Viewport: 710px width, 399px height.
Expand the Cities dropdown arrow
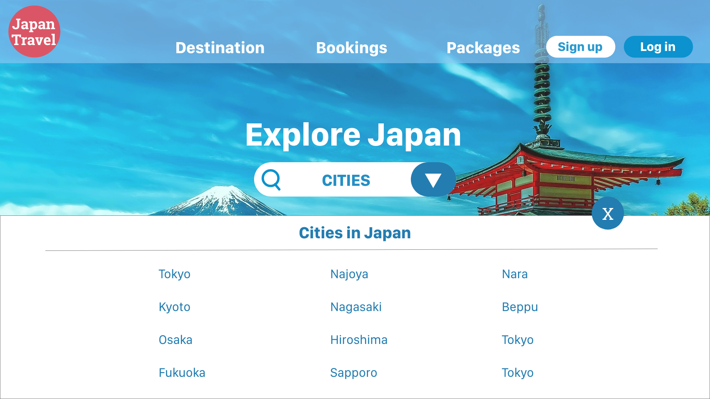433,180
